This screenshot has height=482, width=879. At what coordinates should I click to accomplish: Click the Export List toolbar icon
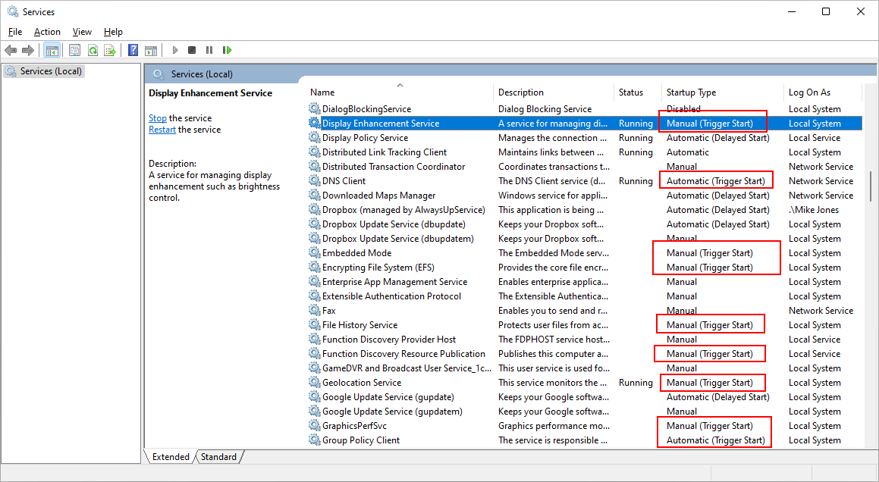110,51
